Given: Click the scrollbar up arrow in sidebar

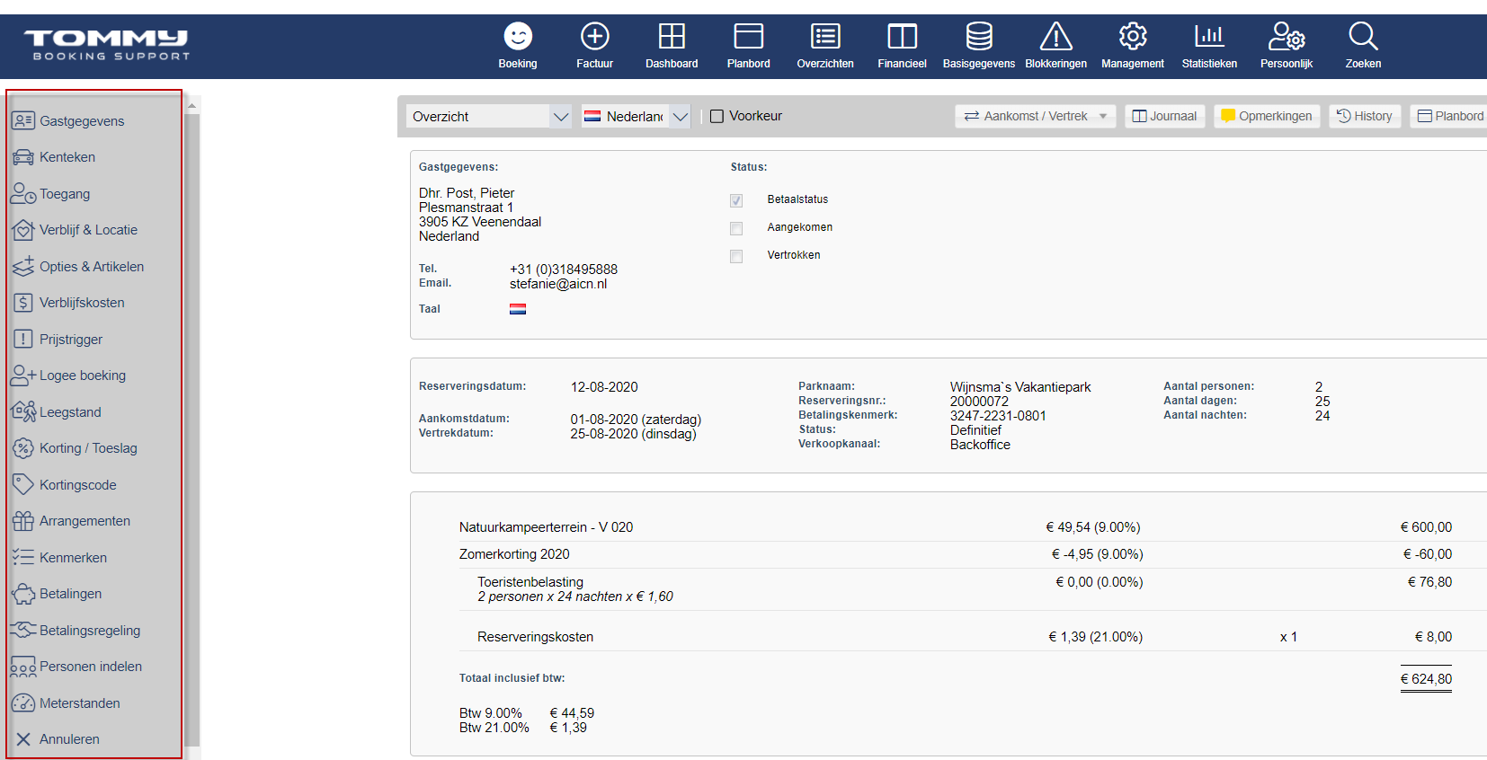Looking at the screenshot, I should click(x=191, y=106).
